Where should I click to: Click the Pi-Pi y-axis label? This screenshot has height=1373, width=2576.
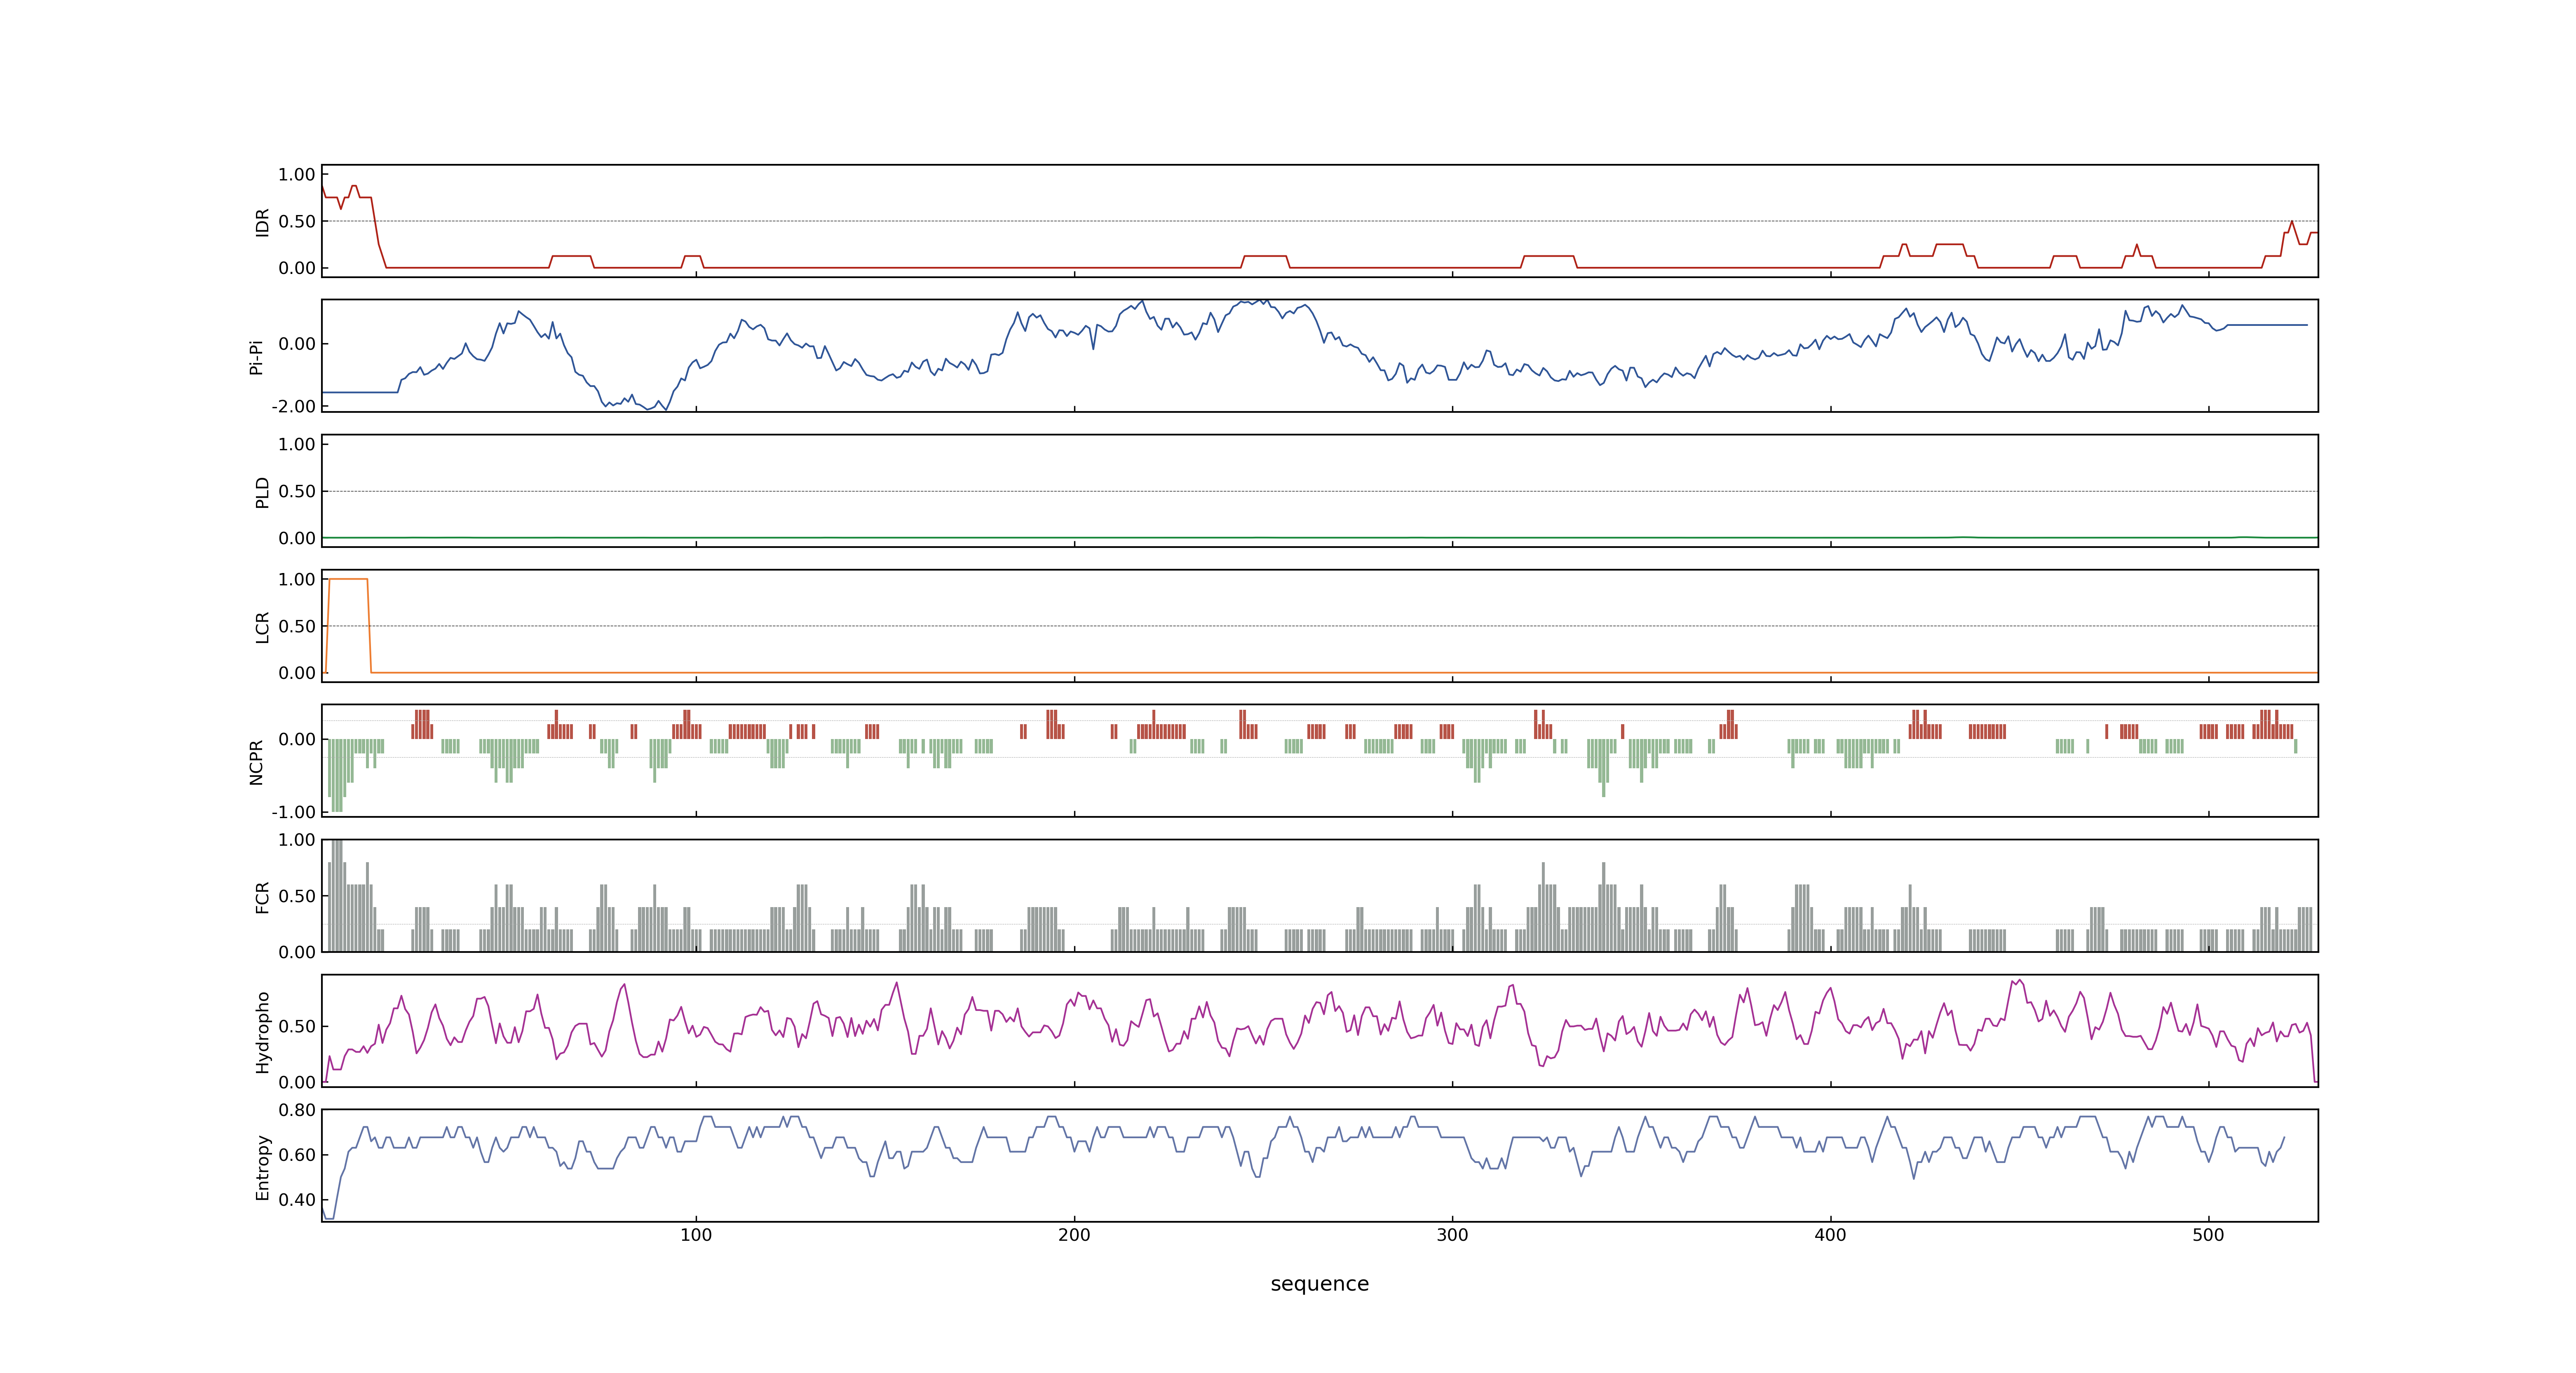coord(256,357)
